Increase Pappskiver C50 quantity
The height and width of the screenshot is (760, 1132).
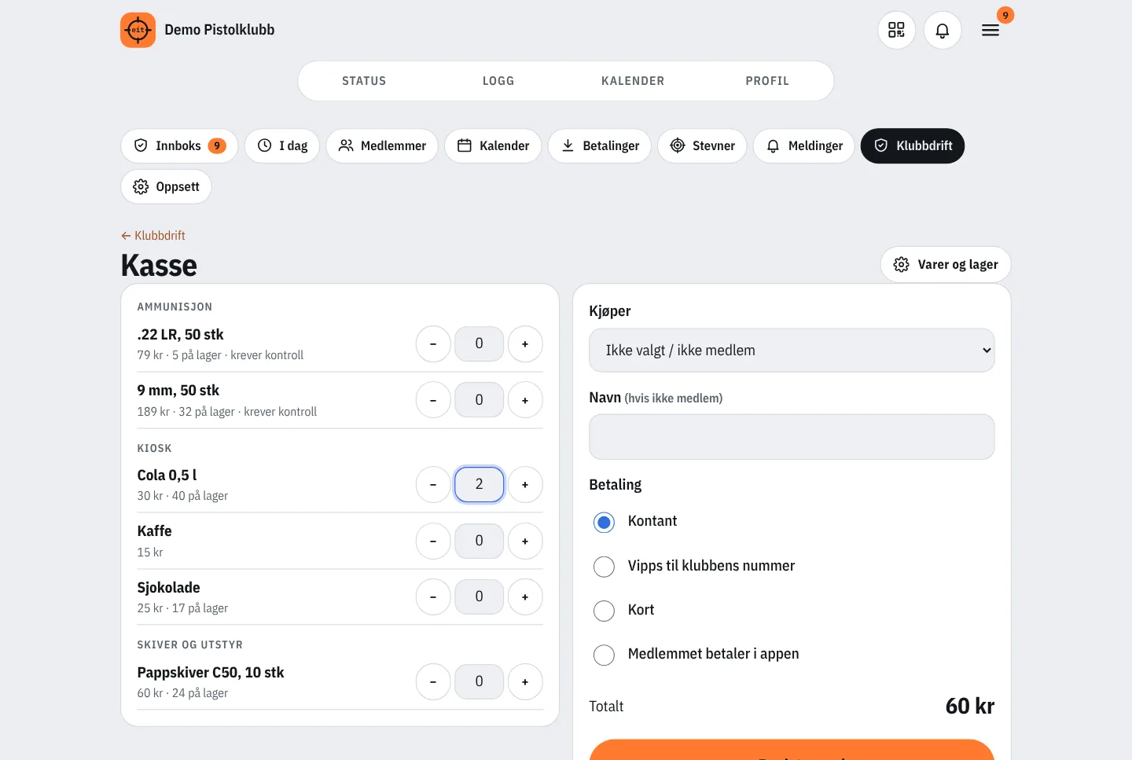click(x=525, y=681)
